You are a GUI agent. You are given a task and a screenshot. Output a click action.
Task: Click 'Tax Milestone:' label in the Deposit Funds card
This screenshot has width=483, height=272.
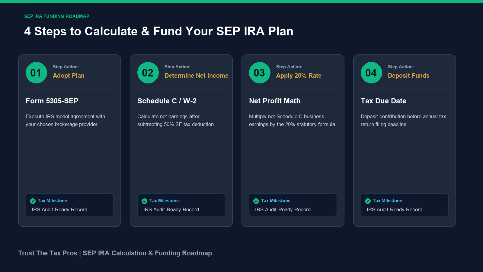(x=388, y=201)
